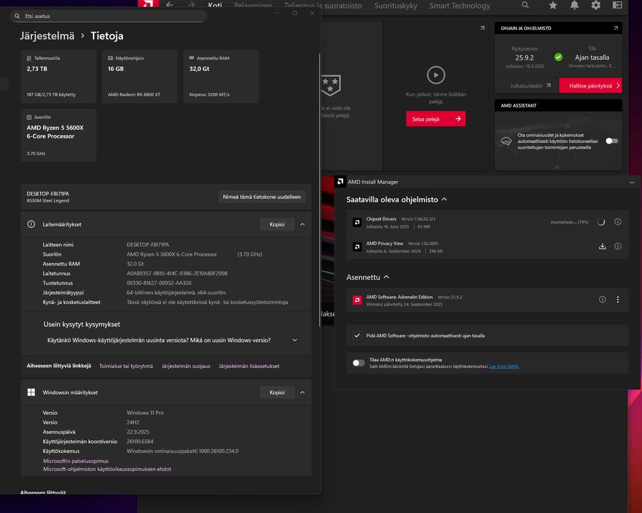The width and height of the screenshot is (642, 513).
Task: Go back using AMD Software back arrow
Action: [169, 5]
